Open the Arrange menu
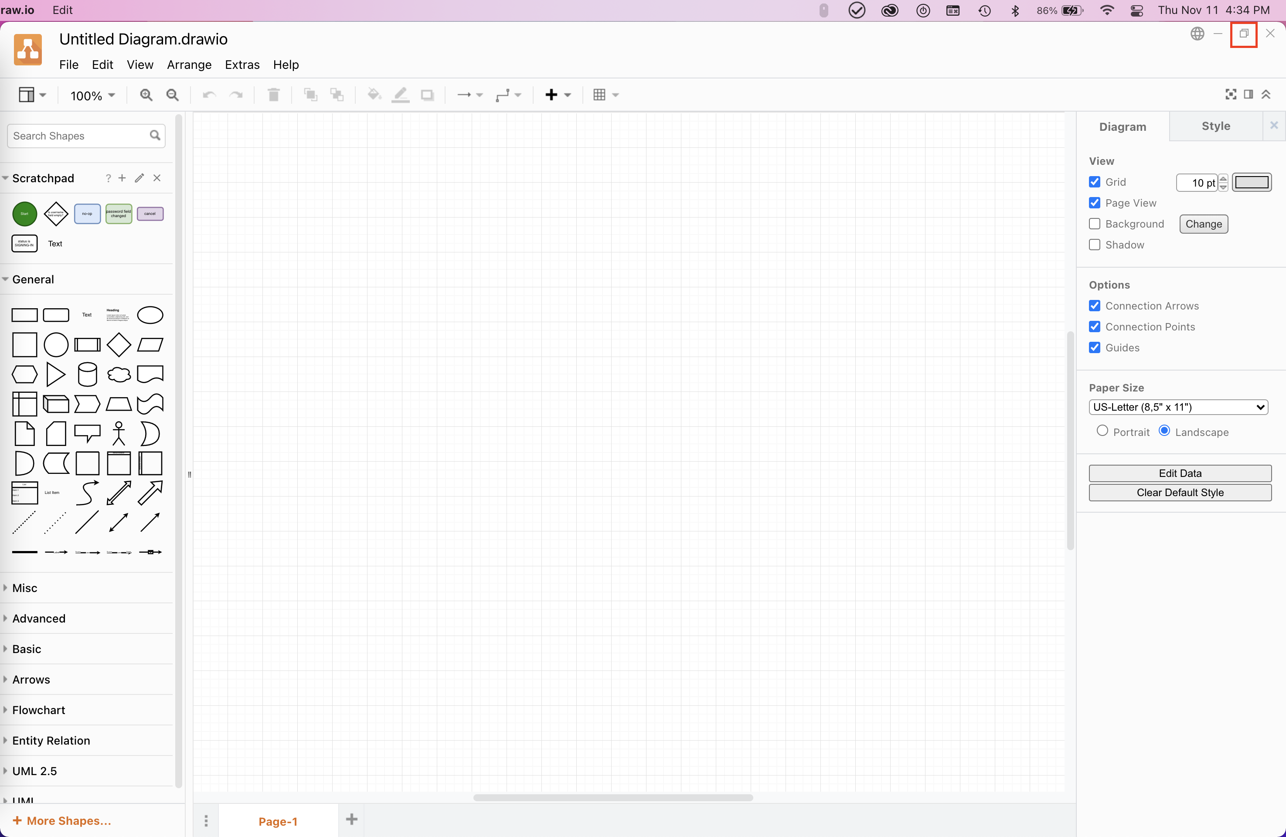Image resolution: width=1286 pixels, height=837 pixels. (189, 65)
